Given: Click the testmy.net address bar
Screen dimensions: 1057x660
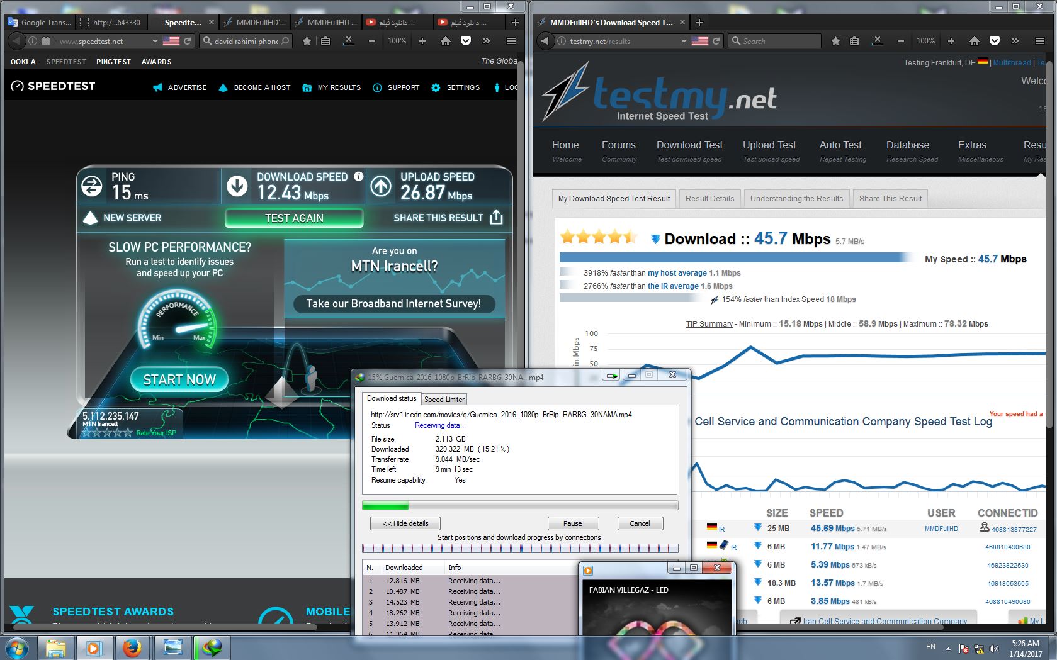Looking at the screenshot, I should click(622, 41).
